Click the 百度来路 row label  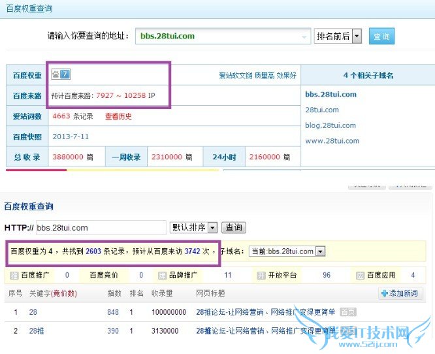click(27, 96)
